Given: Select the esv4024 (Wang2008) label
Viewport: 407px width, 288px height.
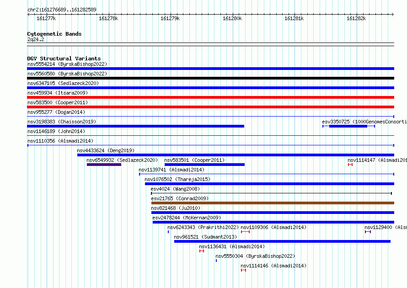Looking at the screenshot, I should tap(175, 189).
